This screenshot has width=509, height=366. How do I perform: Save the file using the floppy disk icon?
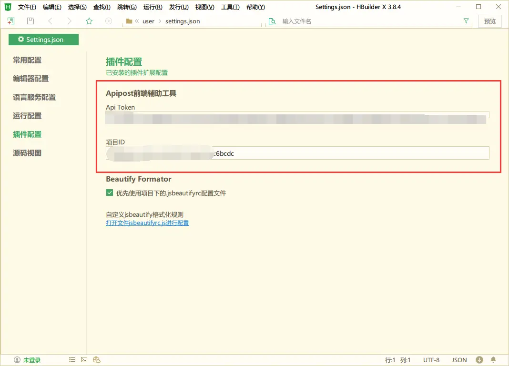click(31, 21)
